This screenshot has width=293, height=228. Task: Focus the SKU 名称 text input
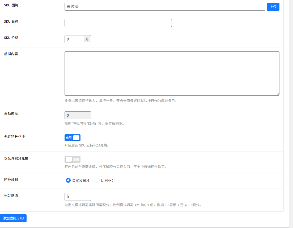click(x=118, y=23)
